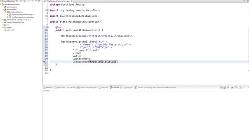The width and height of the screenshot is (249, 140).
Task: Open the Progress tab
Action: (130, 87)
